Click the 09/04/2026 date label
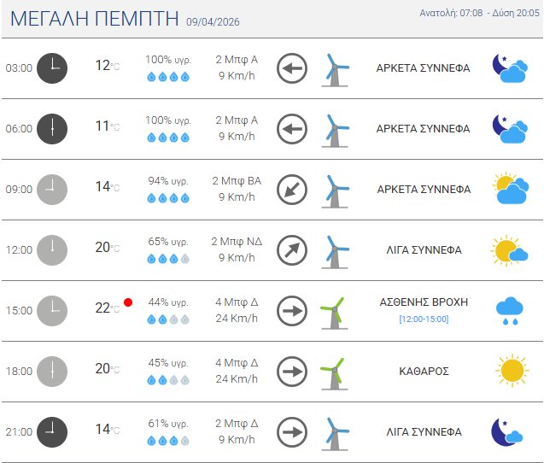Viewport: 544px width, 463px height. pos(214,23)
